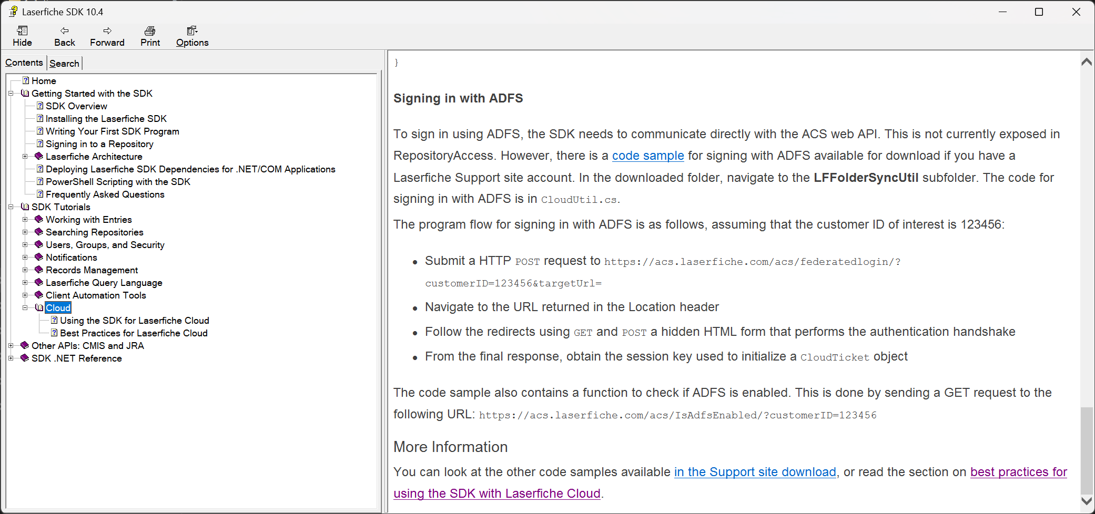Open the 'in the Support site download' link

(755, 472)
